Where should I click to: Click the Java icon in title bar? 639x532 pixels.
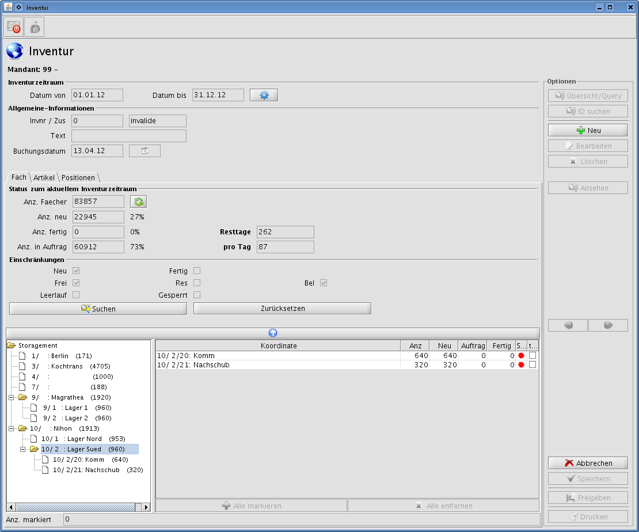click(7, 7)
